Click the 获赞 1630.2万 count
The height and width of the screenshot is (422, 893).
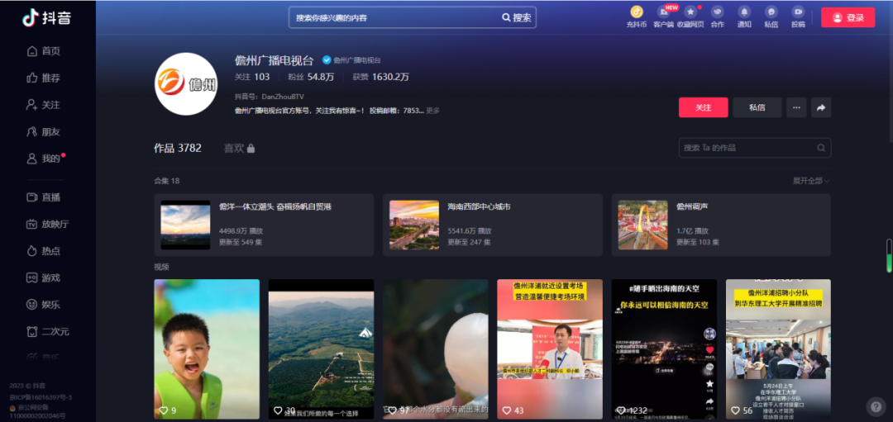[x=380, y=77]
